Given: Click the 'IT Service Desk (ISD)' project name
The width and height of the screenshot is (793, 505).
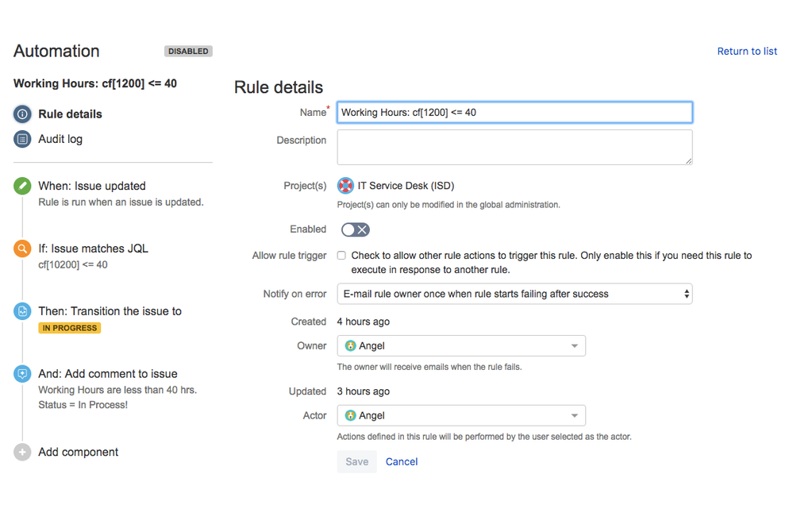Looking at the screenshot, I should click(x=406, y=186).
